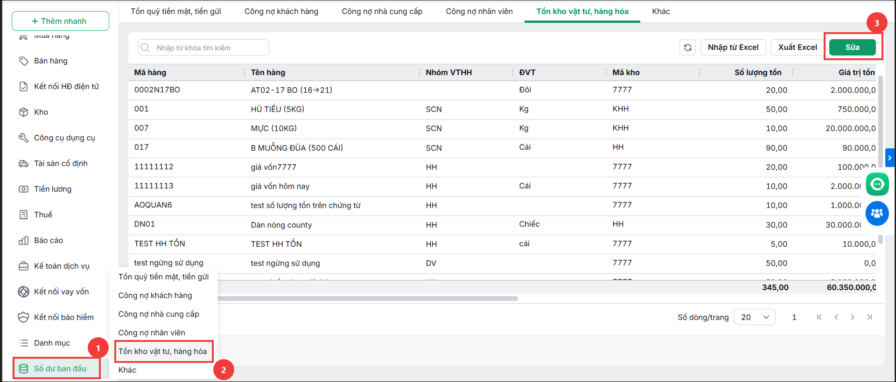This screenshot has width=896, height=382.
Task: Click the Bán hàng tag icon
Action: (23, 61)
